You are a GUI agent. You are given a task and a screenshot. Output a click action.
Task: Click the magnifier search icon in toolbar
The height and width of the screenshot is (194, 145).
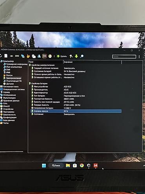(82, 56)
